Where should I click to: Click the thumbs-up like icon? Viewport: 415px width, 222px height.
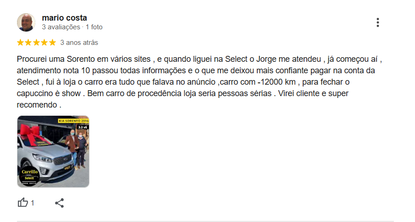tap(23, 203)
